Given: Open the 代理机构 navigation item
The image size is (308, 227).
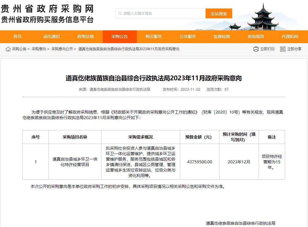Looking at the screenshot, I should [290, 37].
